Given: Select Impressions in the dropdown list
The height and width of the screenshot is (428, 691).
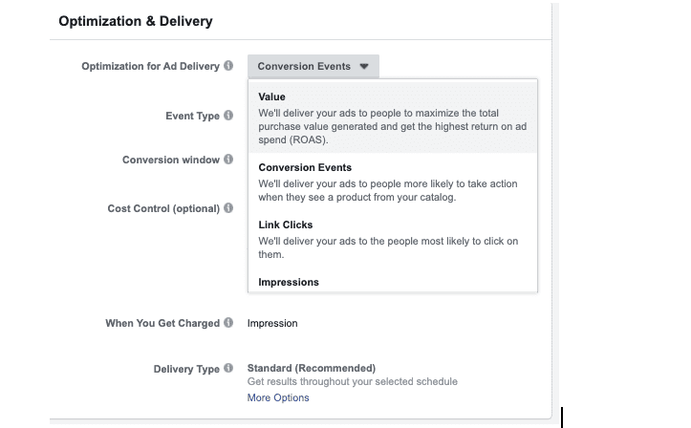Looking at the screenshot, I should point(289,283).
